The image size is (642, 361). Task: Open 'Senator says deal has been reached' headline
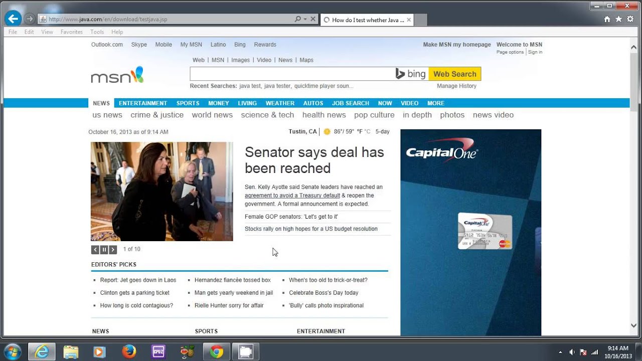coord(314,160)
